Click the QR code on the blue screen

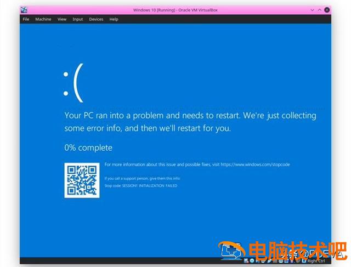point(82,180)
